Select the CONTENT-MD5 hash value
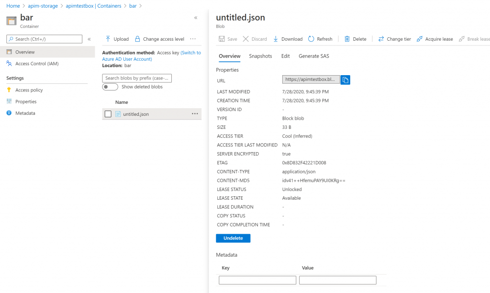Screen dimensions: 490x293 click(314, 180)
